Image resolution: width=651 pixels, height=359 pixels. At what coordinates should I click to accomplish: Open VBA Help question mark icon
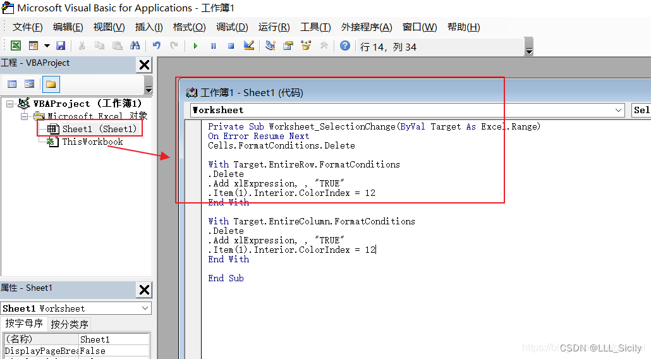[345, 46]
